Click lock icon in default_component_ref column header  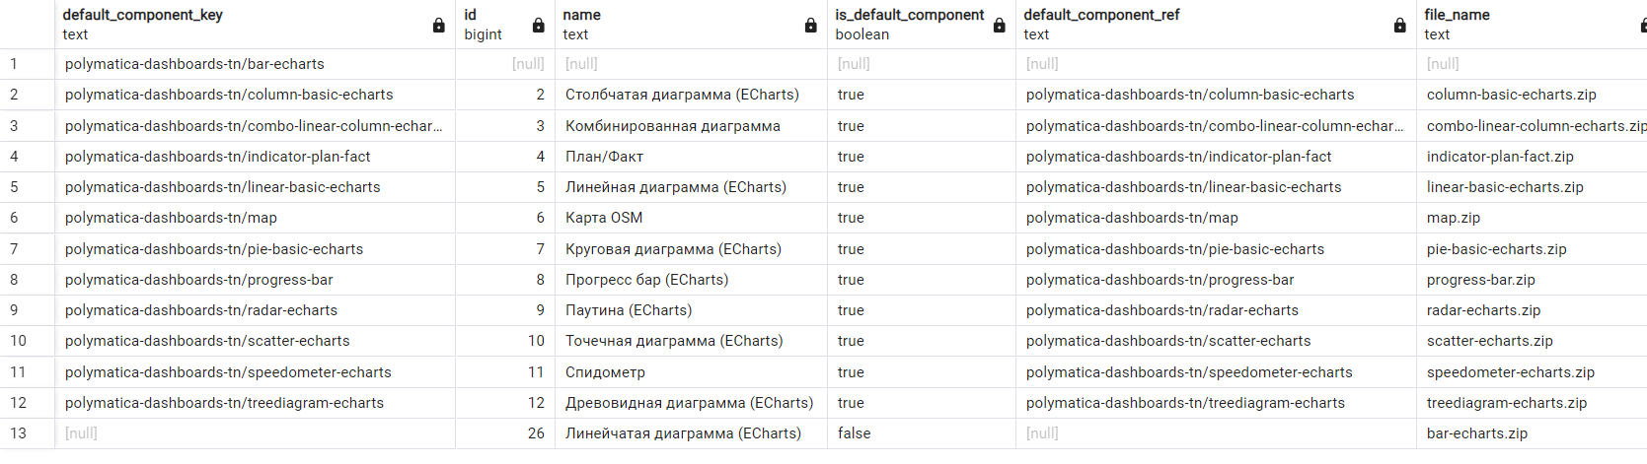coord(1400,26)
